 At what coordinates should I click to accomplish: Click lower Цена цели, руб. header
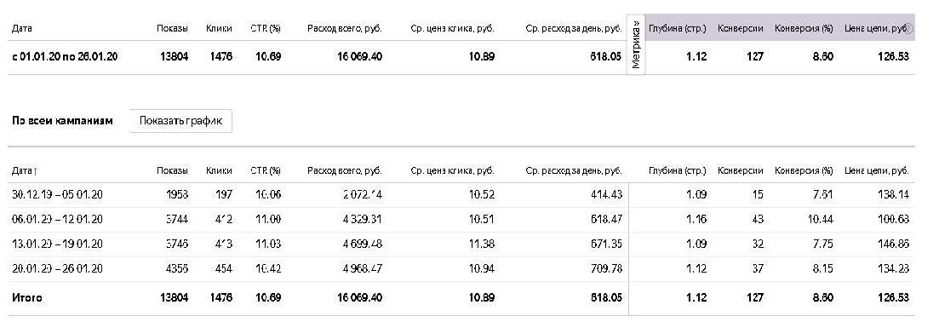(x=877, y=171)
